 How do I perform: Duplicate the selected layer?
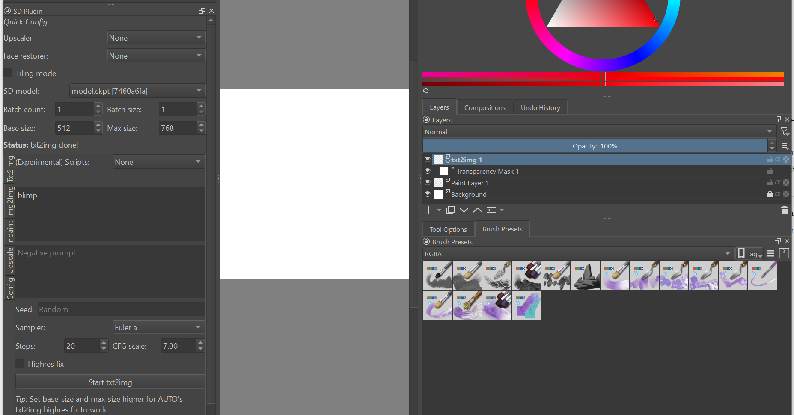pos(450,210)
